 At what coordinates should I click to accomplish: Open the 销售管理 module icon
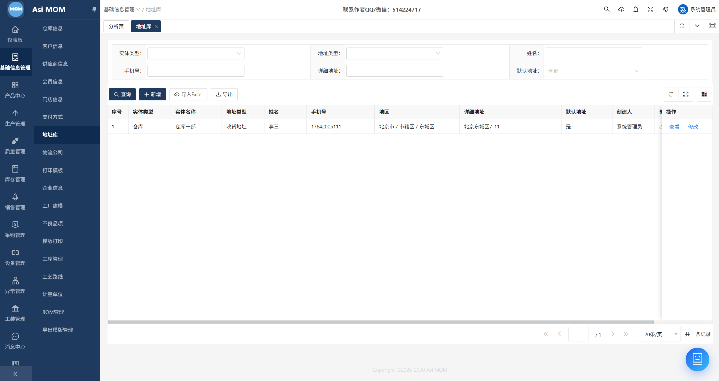(x=15, y=197)
